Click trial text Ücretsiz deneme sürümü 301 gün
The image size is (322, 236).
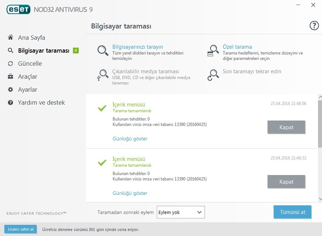click(91, 230)
